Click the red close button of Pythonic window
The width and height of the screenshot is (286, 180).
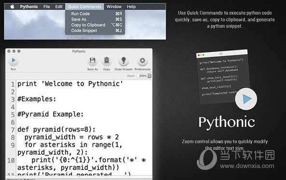(9, 51)
